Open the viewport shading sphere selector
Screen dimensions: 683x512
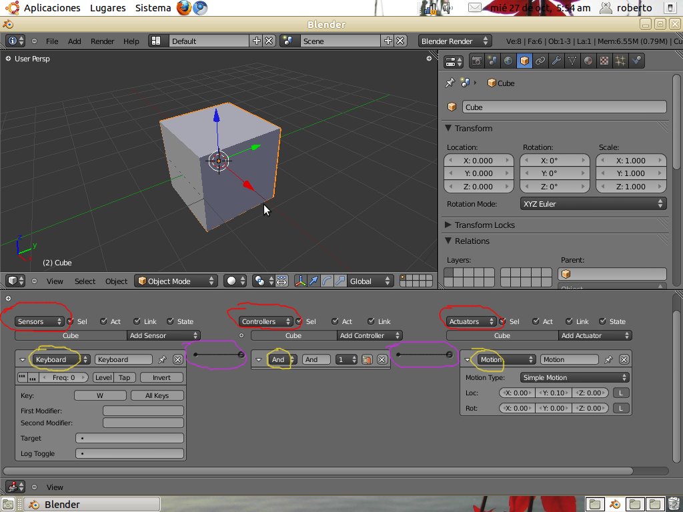pyautogui.click(x=235, y=281)
